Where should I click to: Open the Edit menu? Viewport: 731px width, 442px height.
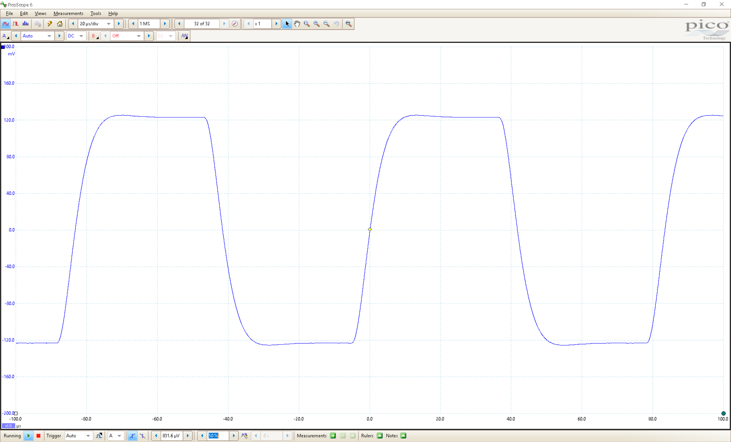(x=24, y=13)
